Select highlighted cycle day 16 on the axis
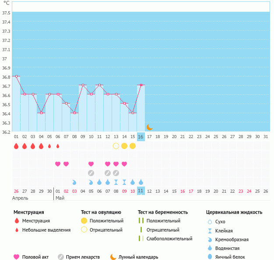The height and width of the screenshot is (260, 274). 141,137
